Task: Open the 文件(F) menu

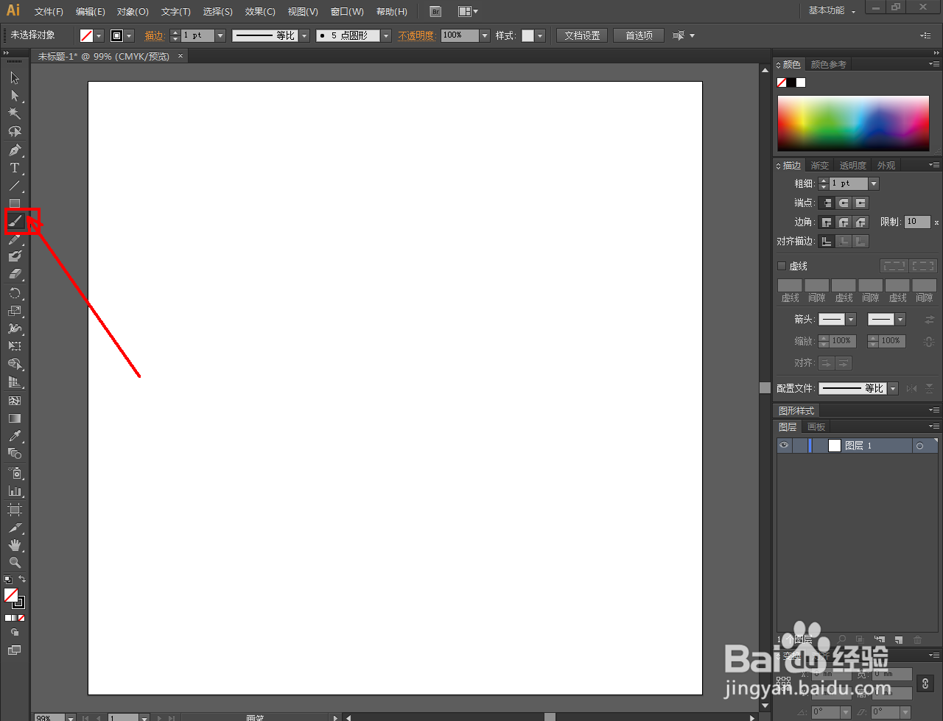Action: coord(49,12)
